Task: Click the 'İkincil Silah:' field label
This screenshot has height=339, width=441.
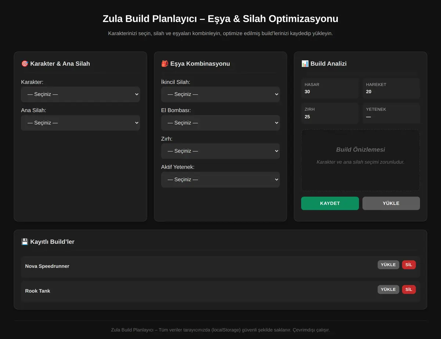Action: click(176, 82)
